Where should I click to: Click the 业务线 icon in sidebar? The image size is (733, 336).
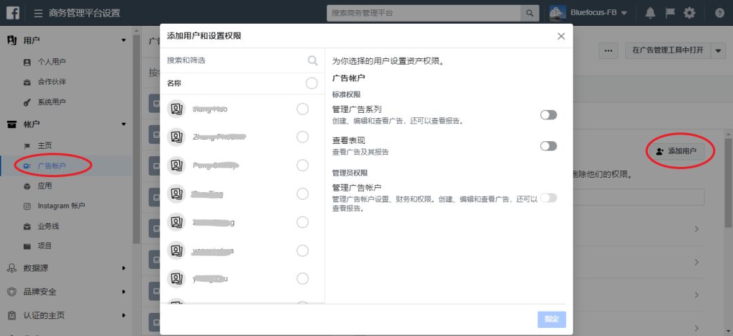click(27, 227)
